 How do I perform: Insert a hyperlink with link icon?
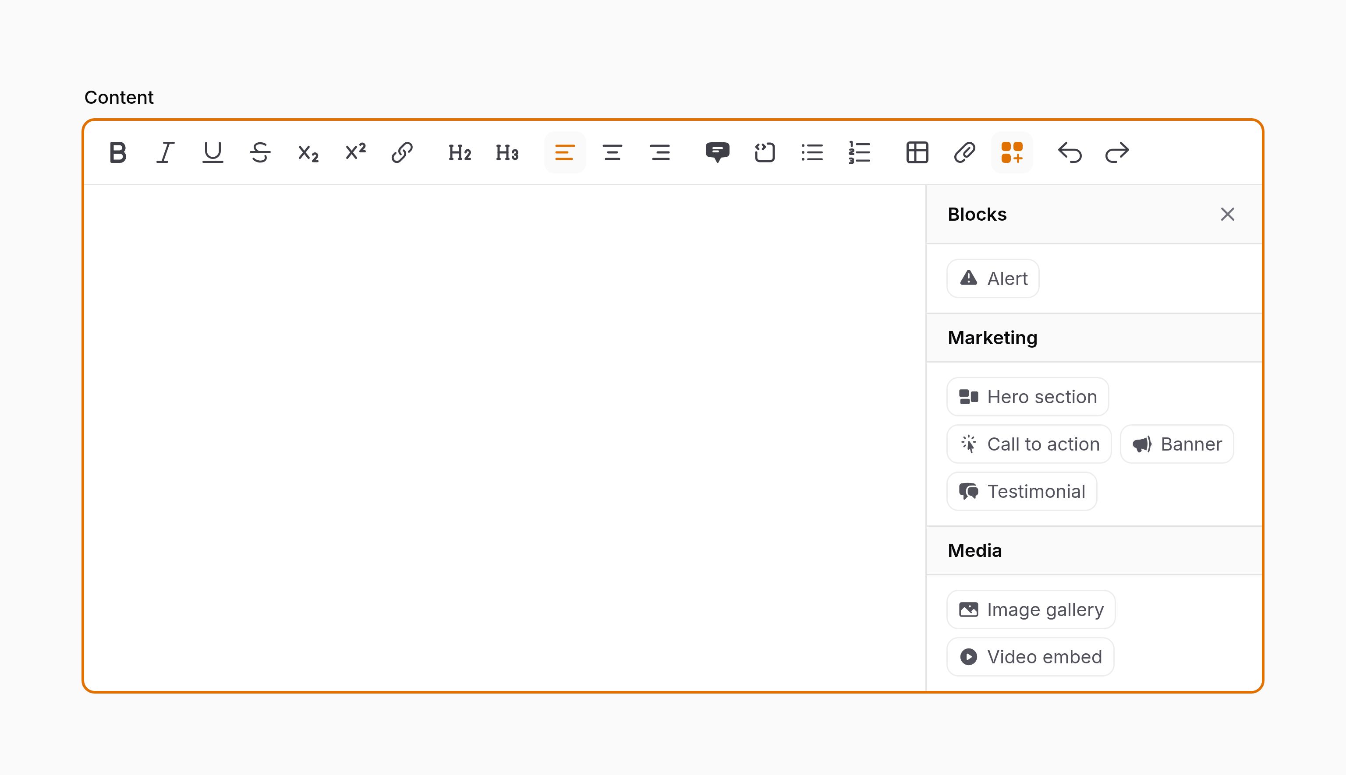tap(402, 153)
